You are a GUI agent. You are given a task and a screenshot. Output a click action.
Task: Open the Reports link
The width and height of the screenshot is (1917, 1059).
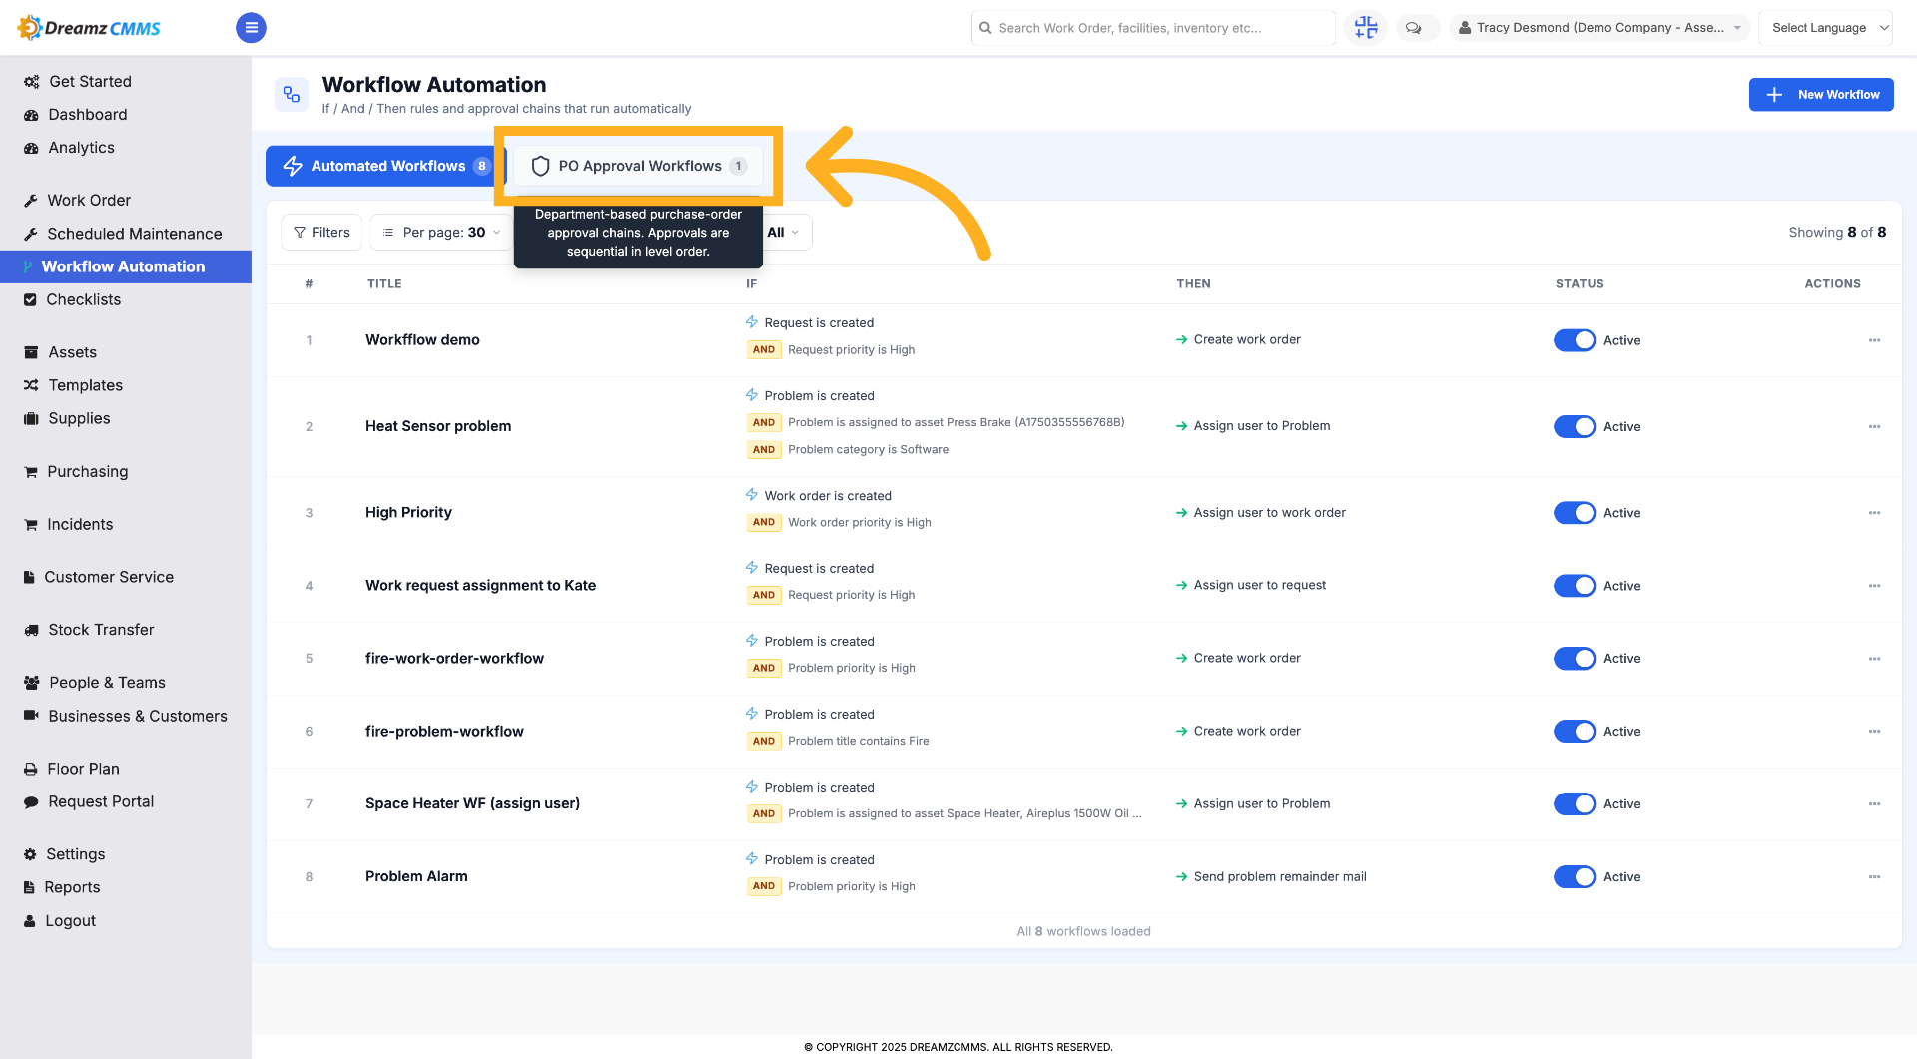(72, 887)
